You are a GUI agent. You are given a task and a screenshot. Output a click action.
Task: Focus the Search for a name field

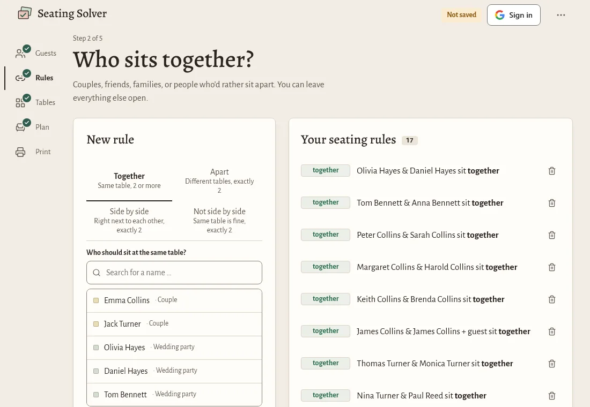174,273
